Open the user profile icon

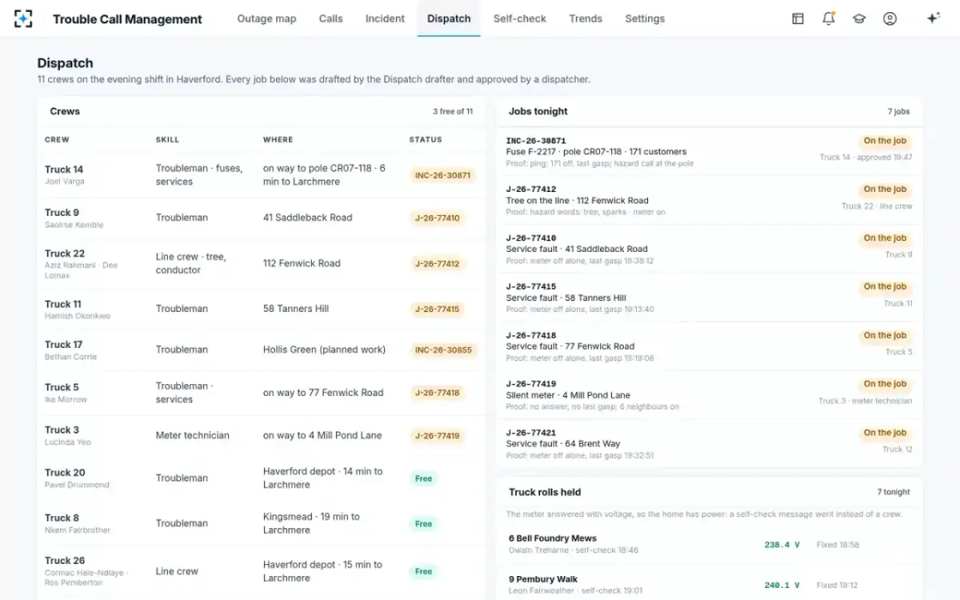[x=890, y=18]
